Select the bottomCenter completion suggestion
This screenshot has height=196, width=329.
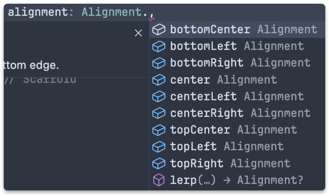click(210, 30)
